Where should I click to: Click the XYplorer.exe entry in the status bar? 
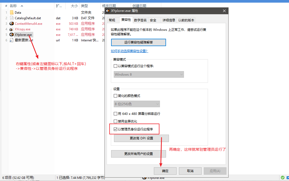tap(153, 178)
